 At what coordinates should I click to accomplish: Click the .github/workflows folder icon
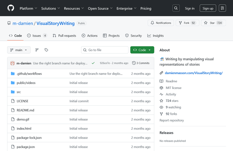point(13,74)
